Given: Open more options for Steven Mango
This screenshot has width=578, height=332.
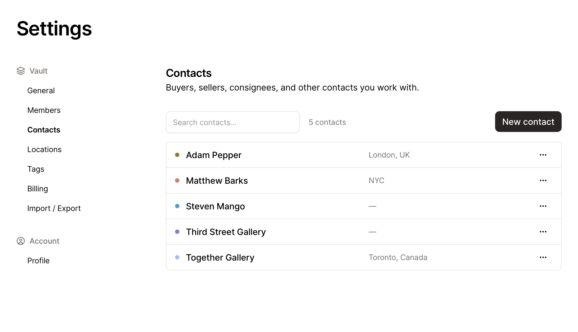Looking at the screenshot, I should coord(543,206).
